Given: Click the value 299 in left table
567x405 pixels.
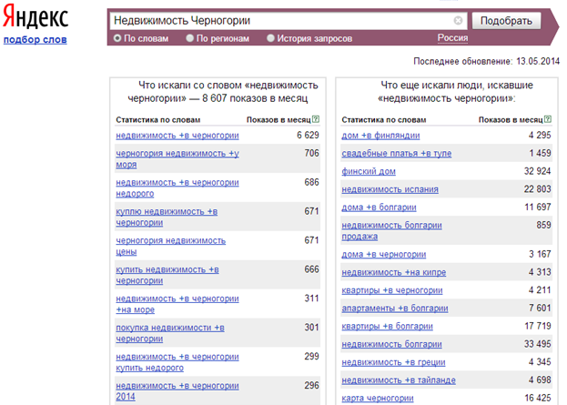Looking at the screenshot, I should (311, 356).
